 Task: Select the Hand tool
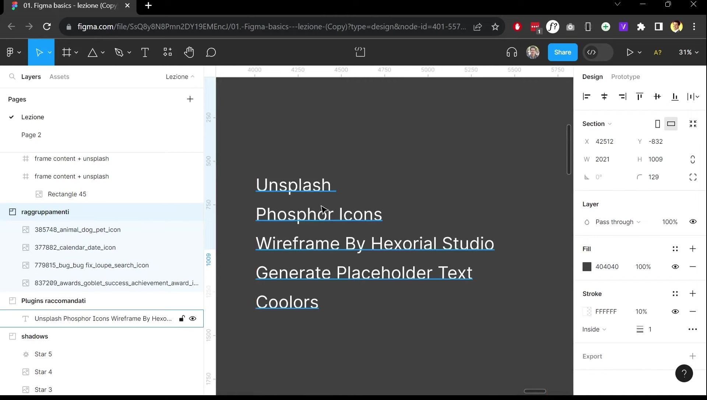pos(189,52)
